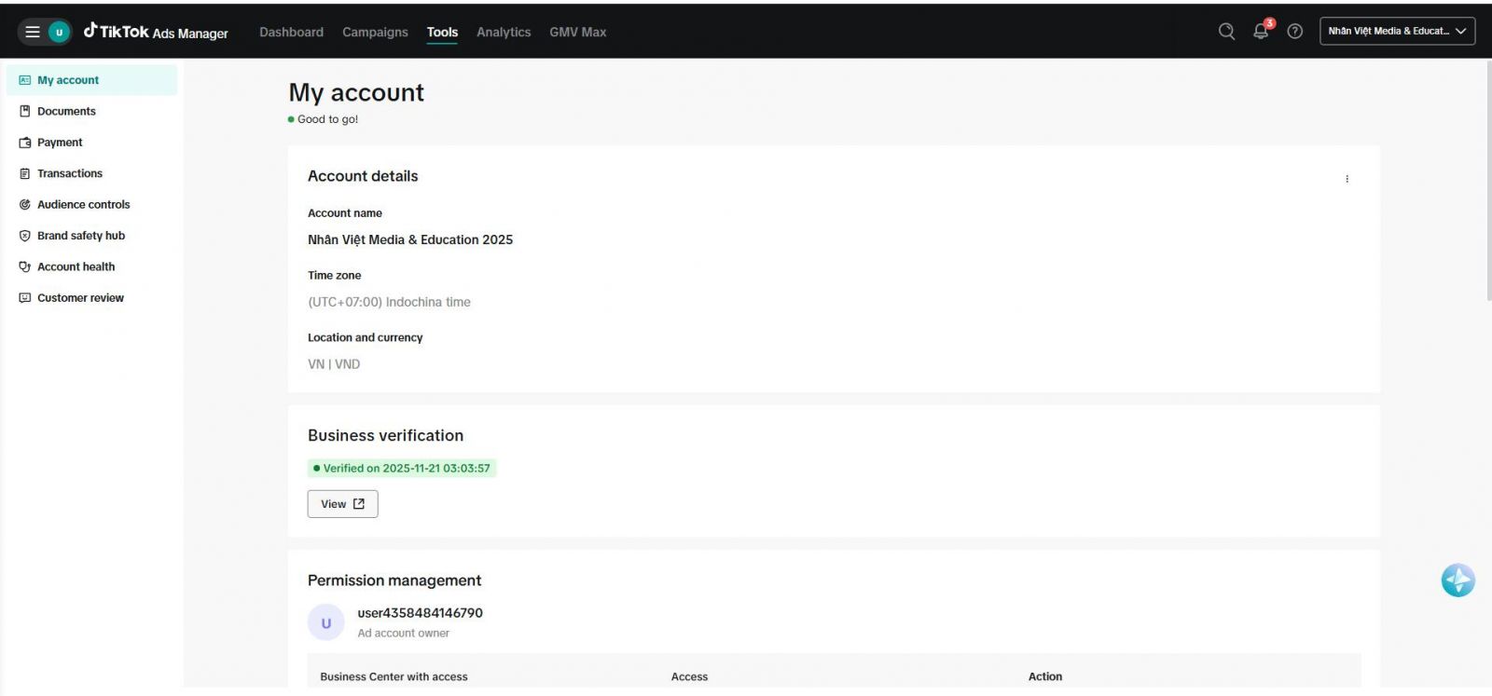Go to the Dashboard tab
The height and width of the screenshot is (696, 1492).
[x=291, y=32]
